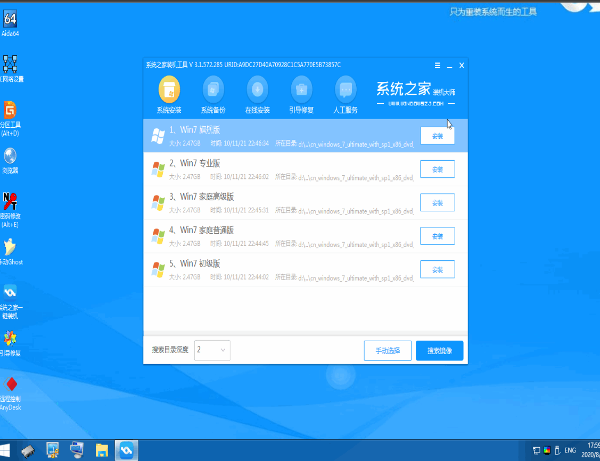Install Win7 旗舰版 with its 安装 button
Screen dimensions: 600x461
pyautogui.click(x=437, y=136)
